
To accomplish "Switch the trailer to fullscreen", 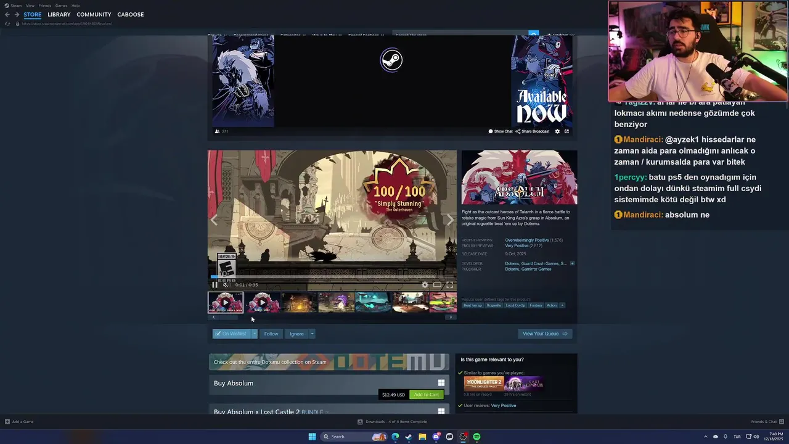I will click(449, 285).
